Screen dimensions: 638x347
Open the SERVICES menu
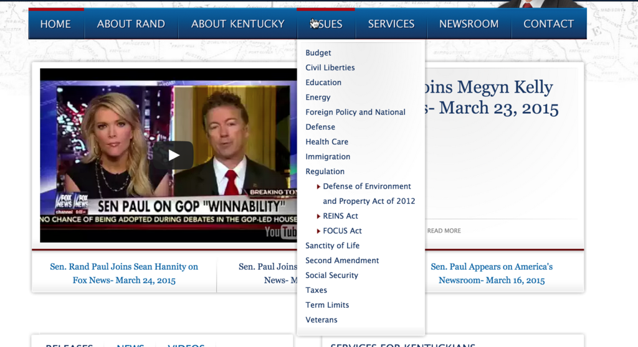tap(391, 24)
